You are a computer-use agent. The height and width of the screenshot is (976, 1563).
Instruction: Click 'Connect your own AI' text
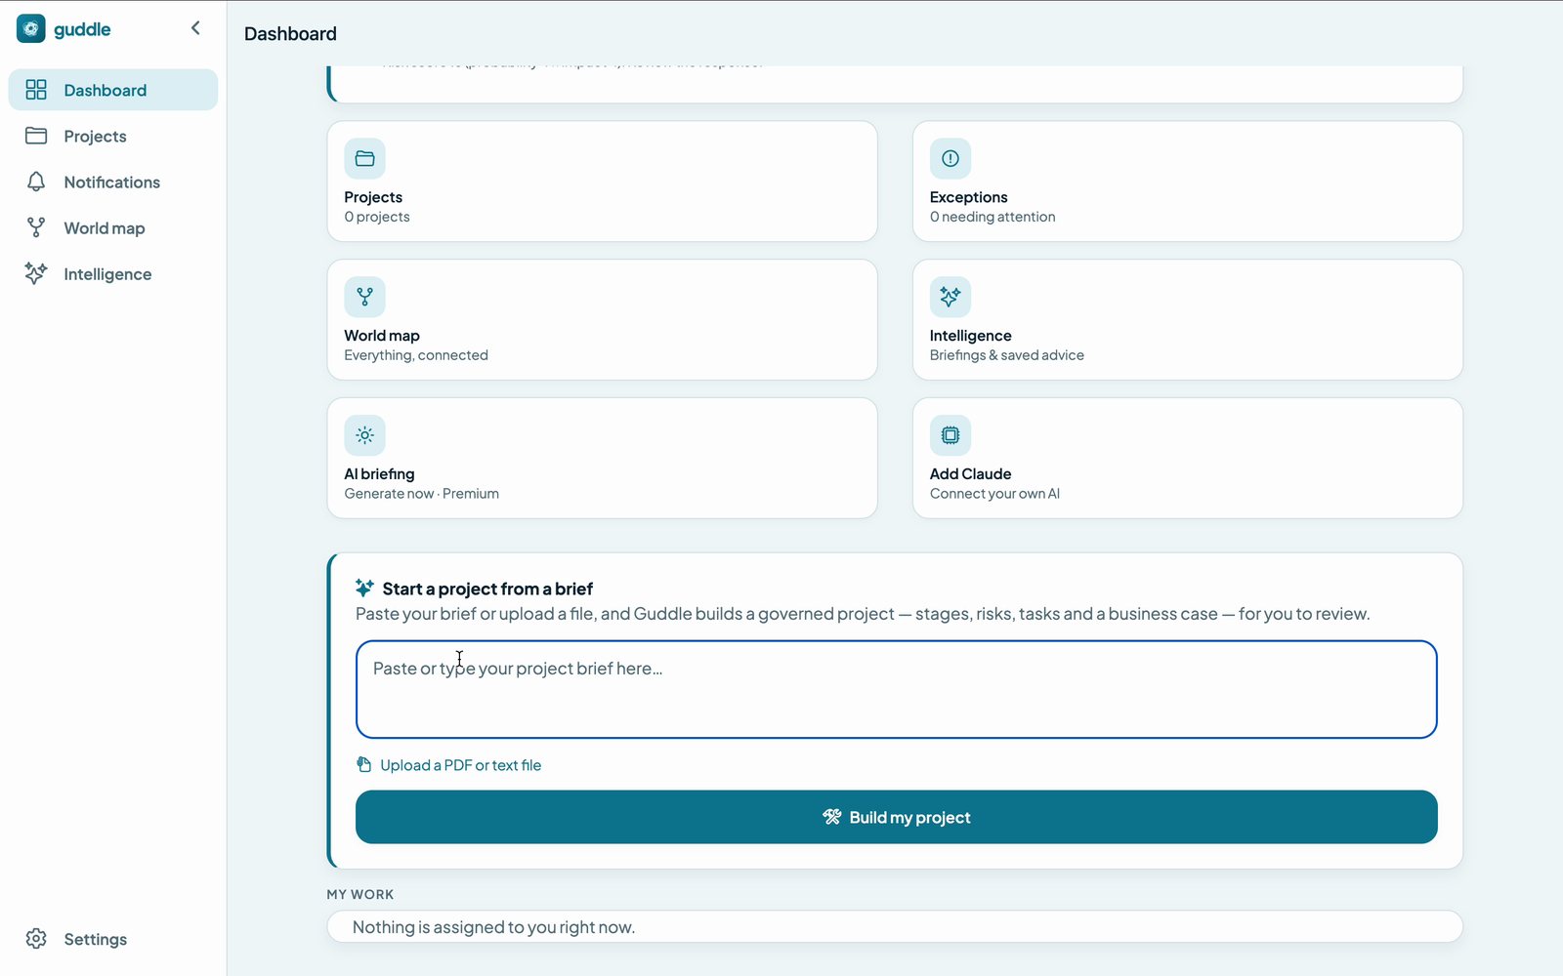click(x=994, y=494)
